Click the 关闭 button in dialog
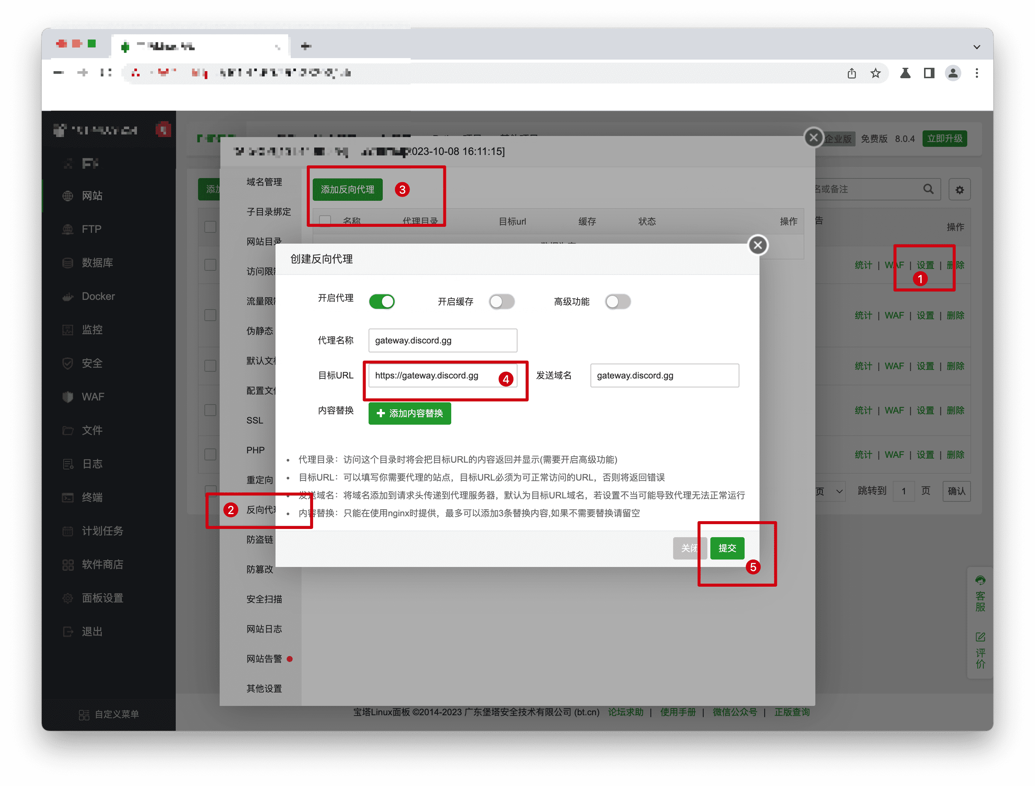1035x786 pixels. click(690, 548)
